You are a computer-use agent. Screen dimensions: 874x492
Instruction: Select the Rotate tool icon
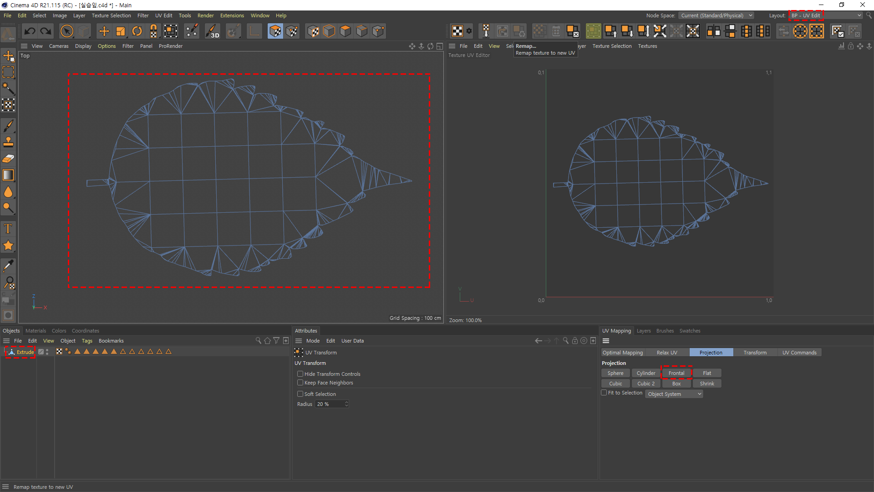click(137, 31)
